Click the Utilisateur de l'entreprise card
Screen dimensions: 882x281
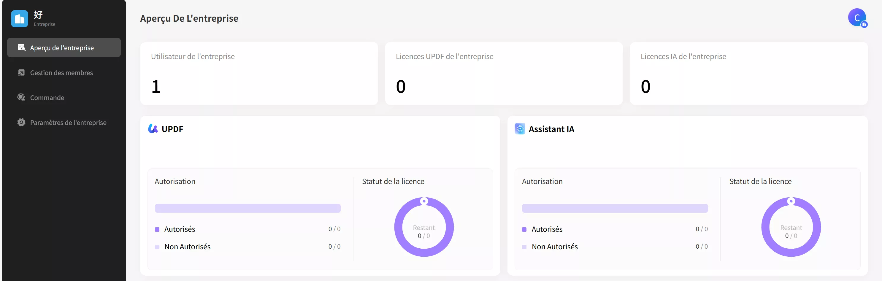coord(259,73)
